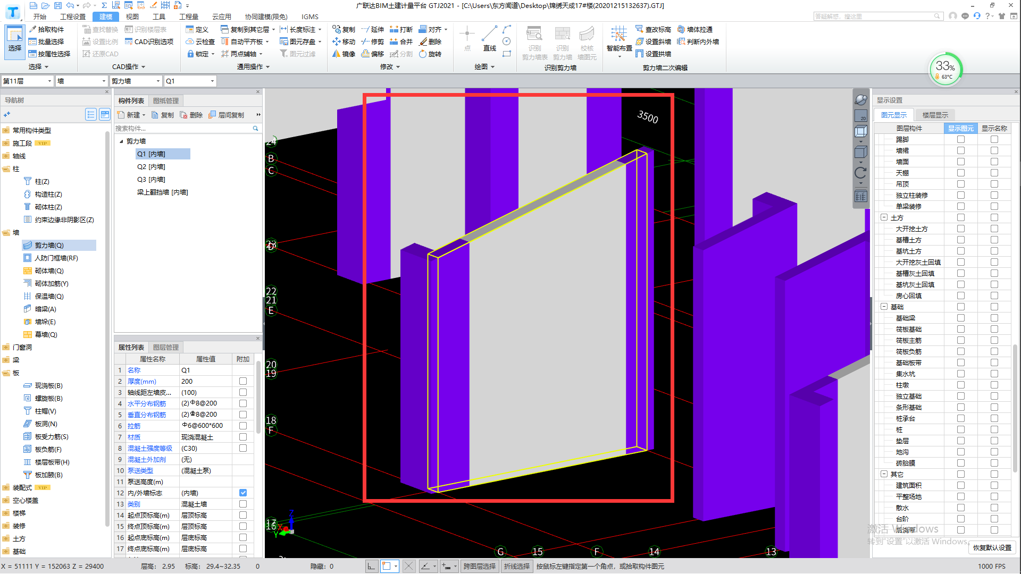Image resolution: width=1021 pixels, height=574 pixels.
Task: Switch to 楼层显示 tab
Action: (935, 115)
